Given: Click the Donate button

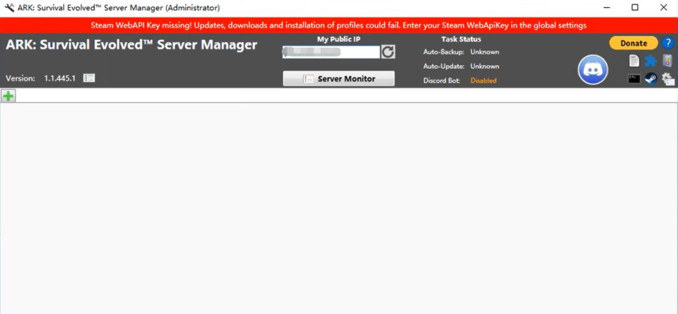Looking at the screenshot, I should 633,43.
